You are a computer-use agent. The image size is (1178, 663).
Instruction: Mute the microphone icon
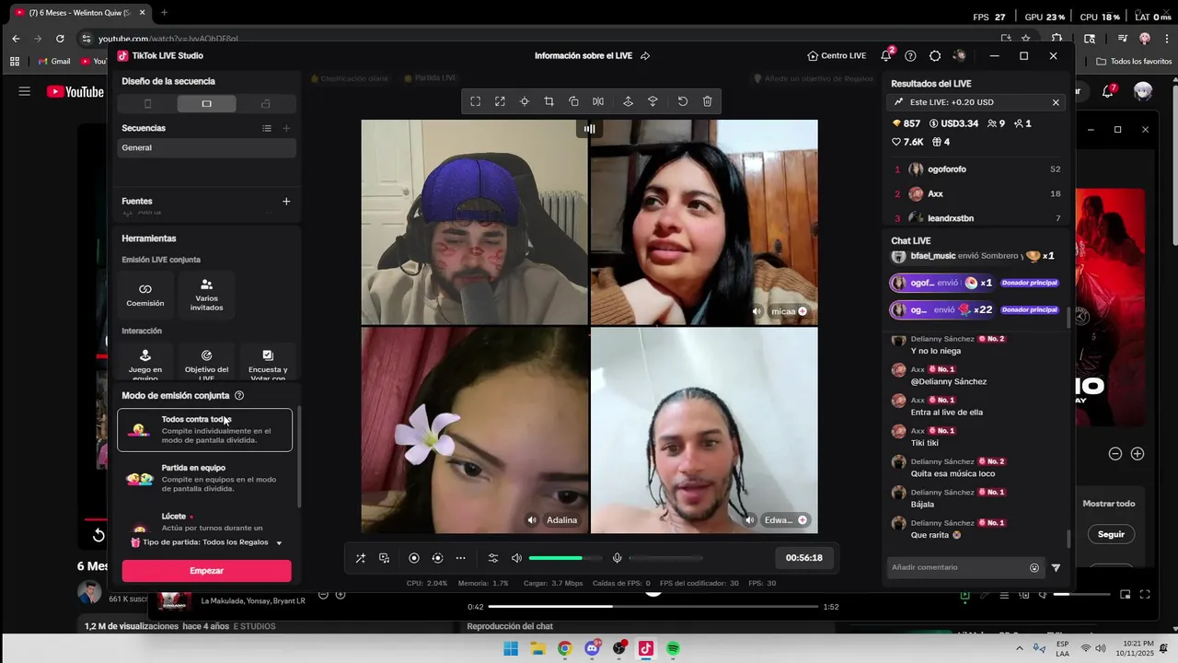pos(618,558)
